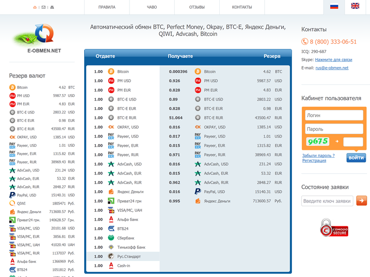The height and width of the screenshot is (277, 370).
Task: Click the rate value 0.000396
Action: click(x=178, y=72)
